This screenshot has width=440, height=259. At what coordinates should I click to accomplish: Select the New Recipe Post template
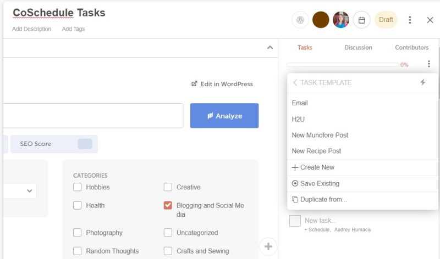(316, 151)
